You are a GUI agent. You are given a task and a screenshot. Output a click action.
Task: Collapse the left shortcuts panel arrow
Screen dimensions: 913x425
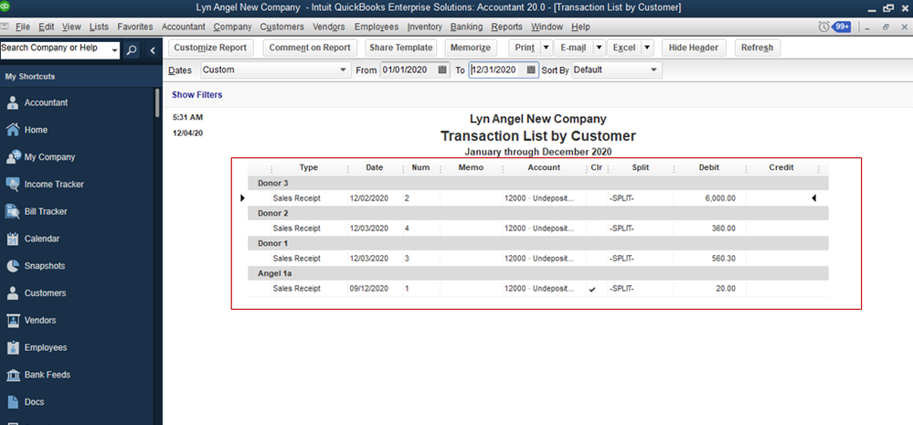tap(153, 50)
